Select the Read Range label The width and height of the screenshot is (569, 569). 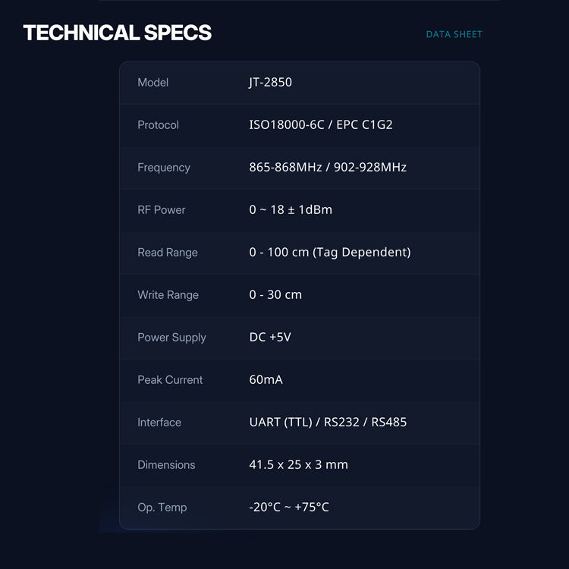(168, 253)
